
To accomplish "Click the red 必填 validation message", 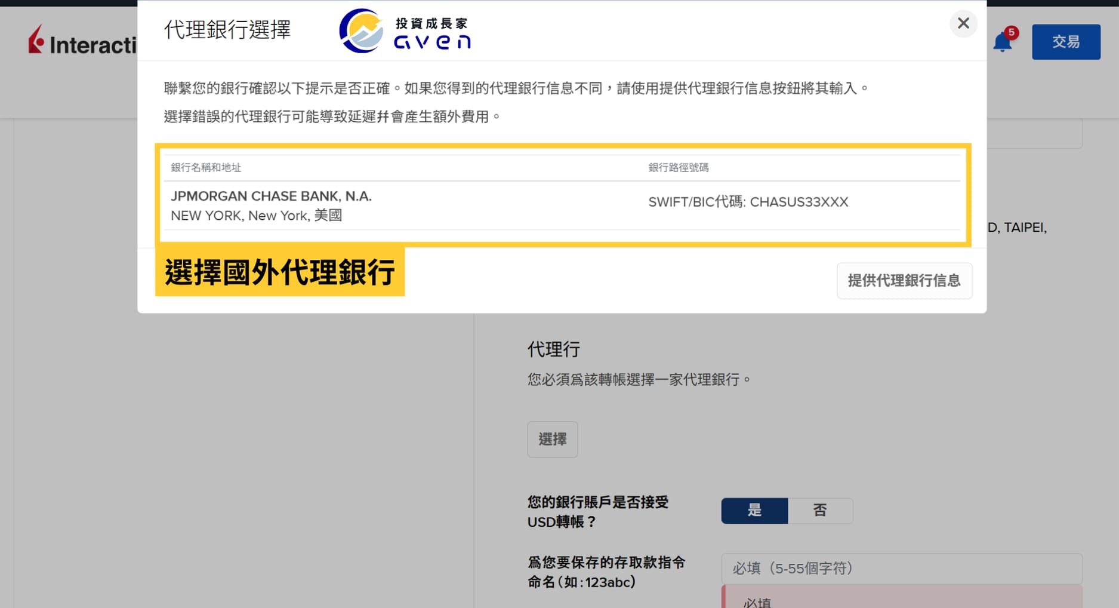I will click(x=757, y=601).
